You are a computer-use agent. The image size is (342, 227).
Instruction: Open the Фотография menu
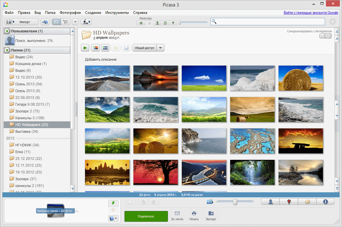[x=70, y=13]
